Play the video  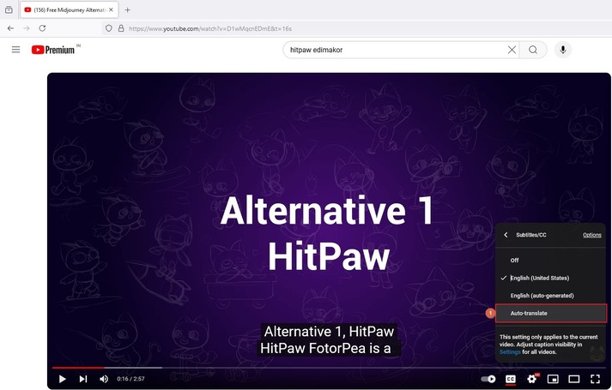tap(62, 379)
